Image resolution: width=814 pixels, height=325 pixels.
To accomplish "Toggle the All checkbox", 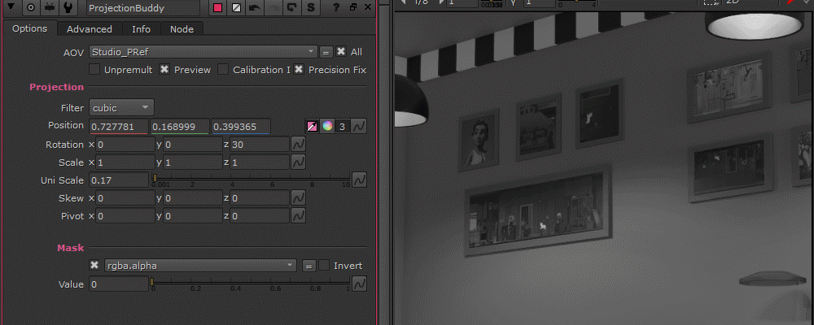I will 340,51.
